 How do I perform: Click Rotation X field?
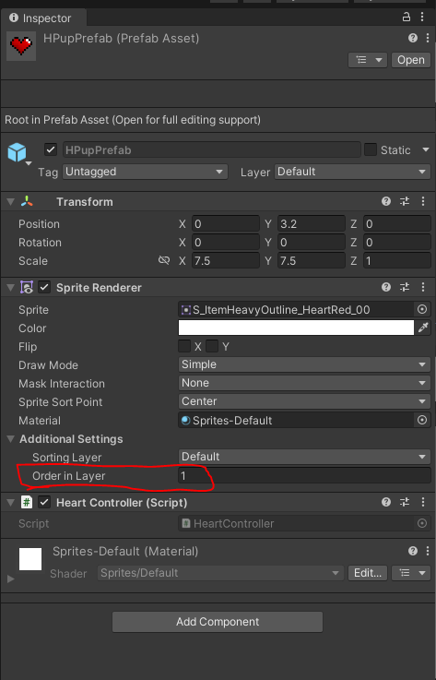point(225,243)
